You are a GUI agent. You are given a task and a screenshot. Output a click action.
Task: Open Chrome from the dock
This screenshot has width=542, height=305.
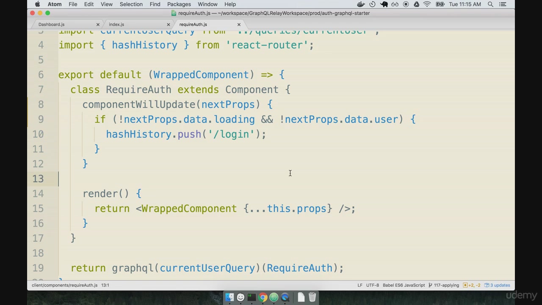[263, 297]
